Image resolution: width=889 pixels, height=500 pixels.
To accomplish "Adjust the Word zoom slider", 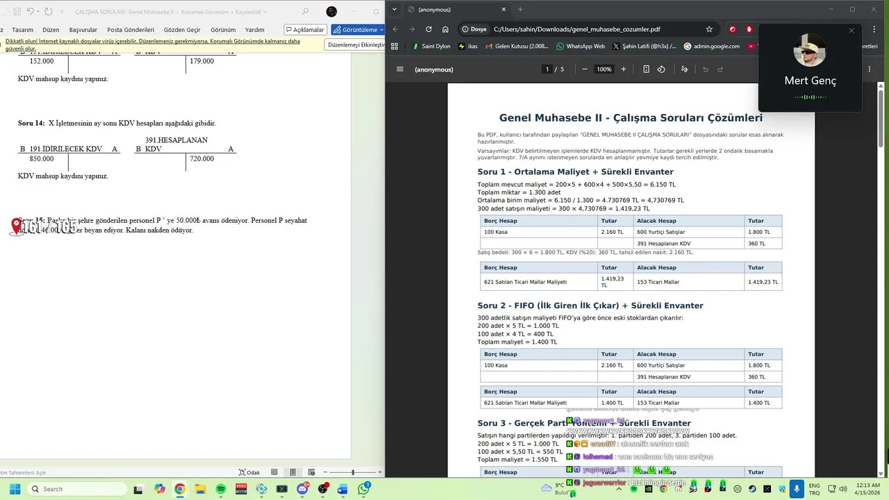I will click(x=353, y=472).
